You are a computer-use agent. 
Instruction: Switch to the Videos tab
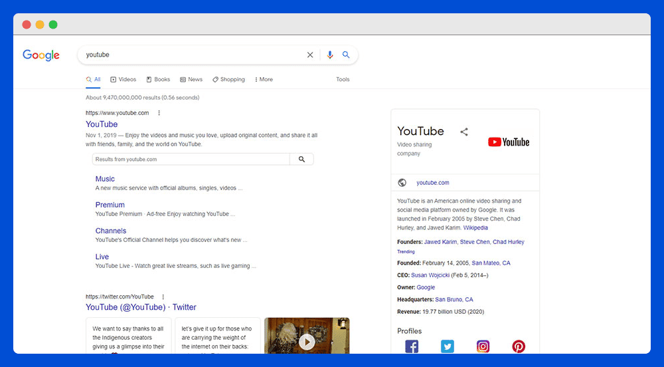click(x=124, y=79)
